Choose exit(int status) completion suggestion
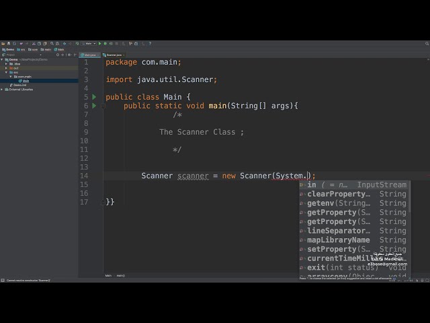Viewport: 430px width, 323px height. coord(354,268)
